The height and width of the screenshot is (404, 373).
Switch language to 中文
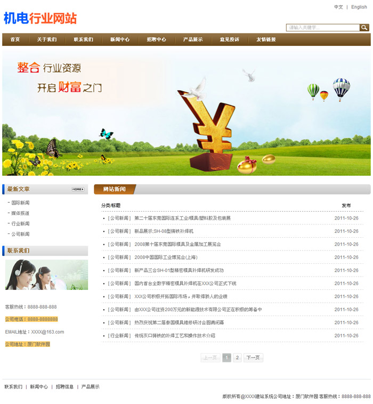[x=338, y=7]
